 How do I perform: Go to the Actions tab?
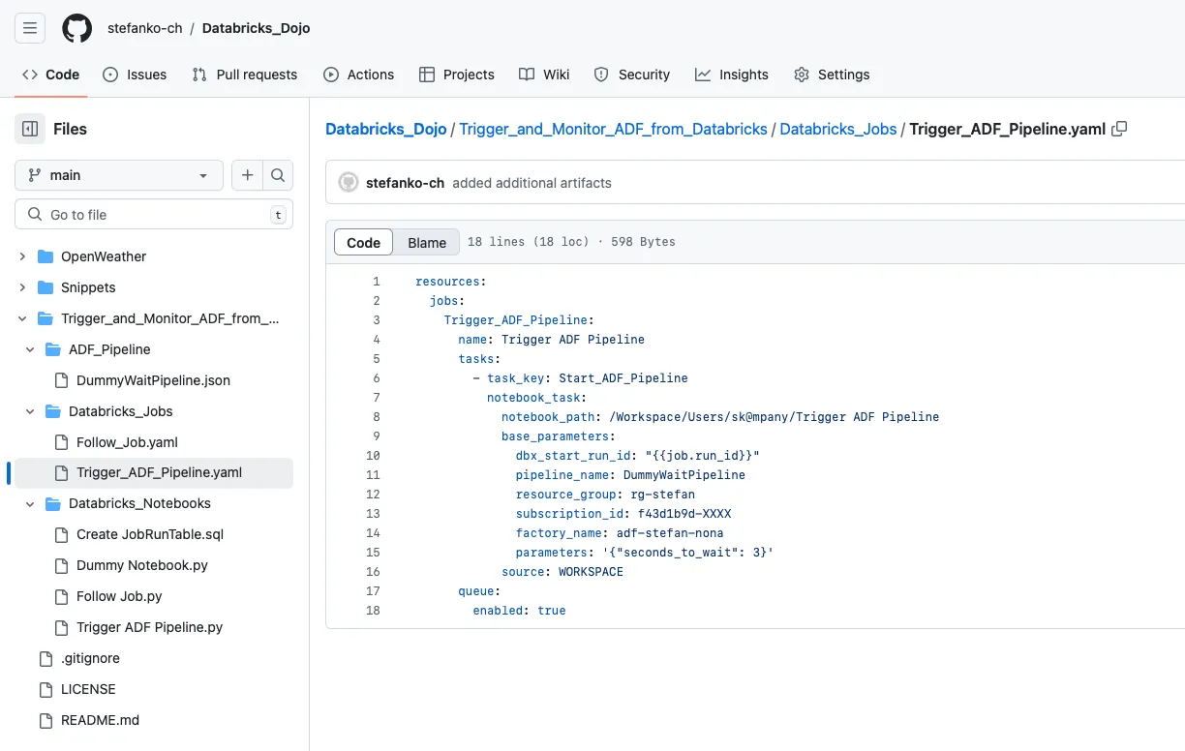point(359,75)
